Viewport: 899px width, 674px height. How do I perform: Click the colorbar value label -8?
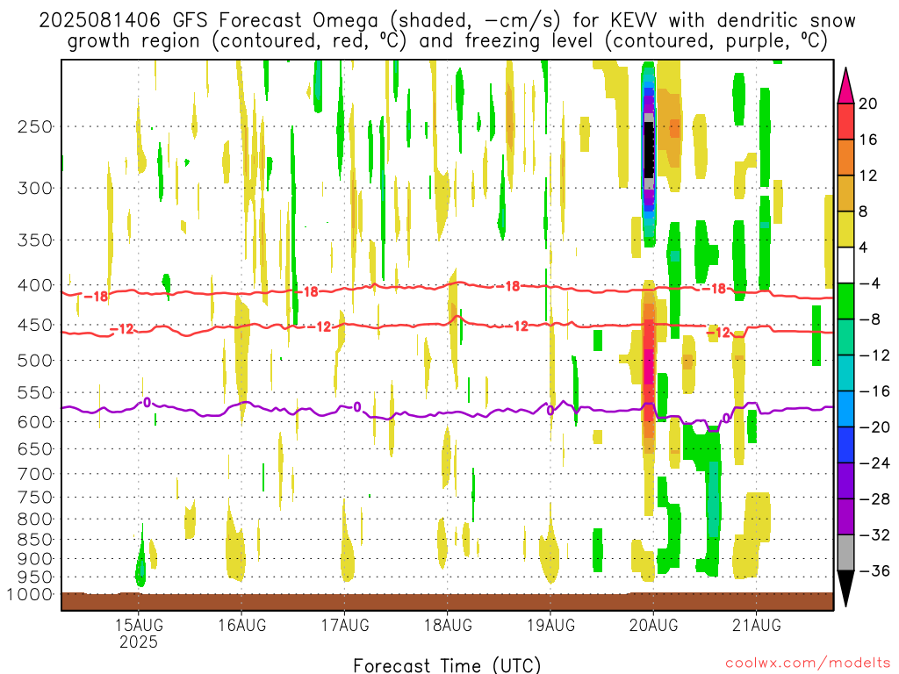[x=870, y=319]
